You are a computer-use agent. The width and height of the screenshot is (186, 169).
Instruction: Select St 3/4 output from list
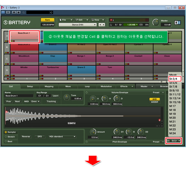[x=175, y=79]
